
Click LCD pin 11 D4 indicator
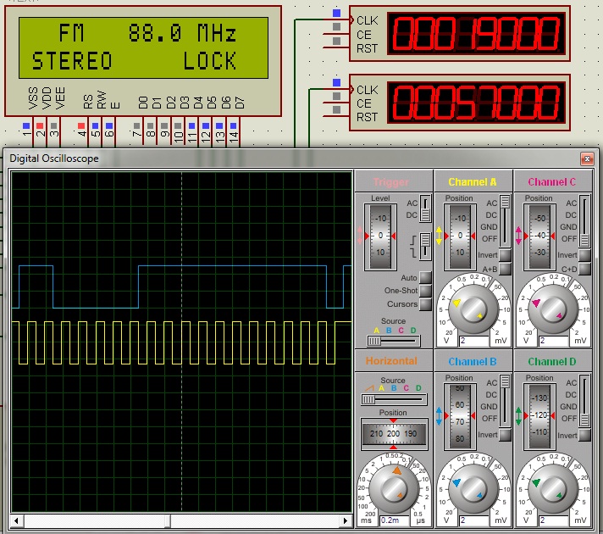(191, 126)
